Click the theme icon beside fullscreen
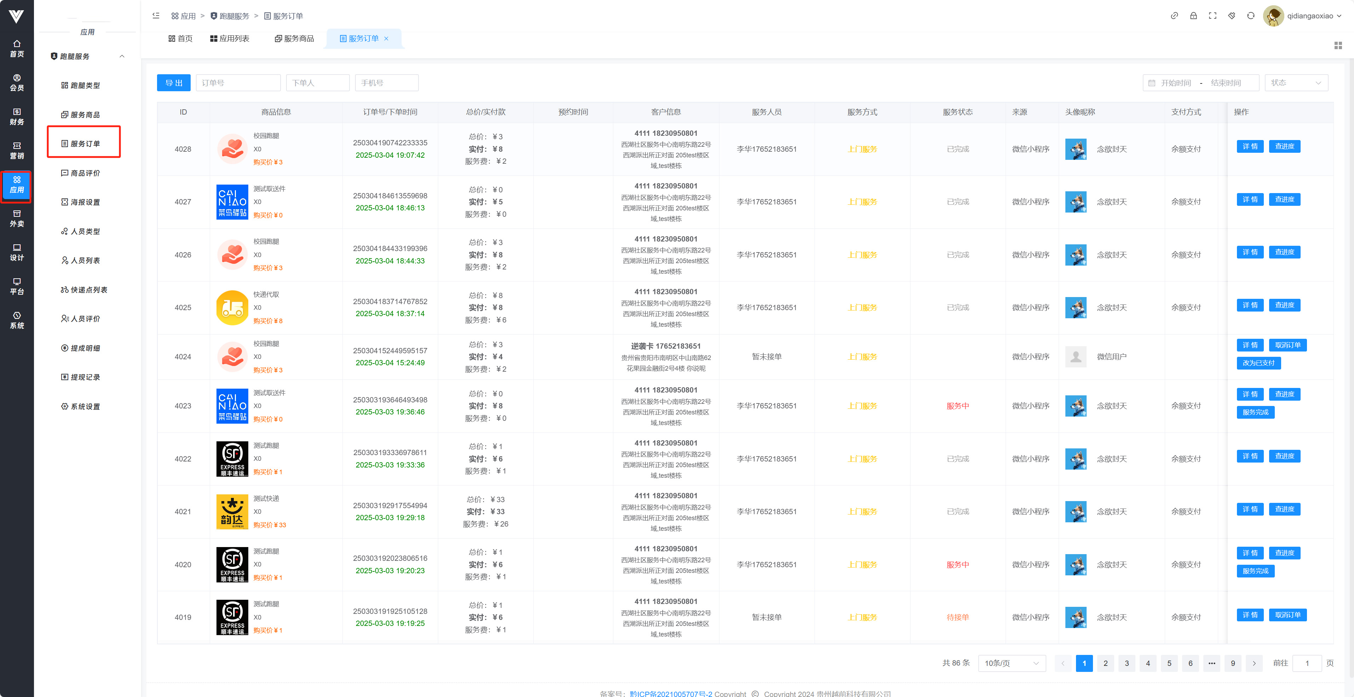The width and height of the screenshot is (1354, 697). coord(1232,16)
